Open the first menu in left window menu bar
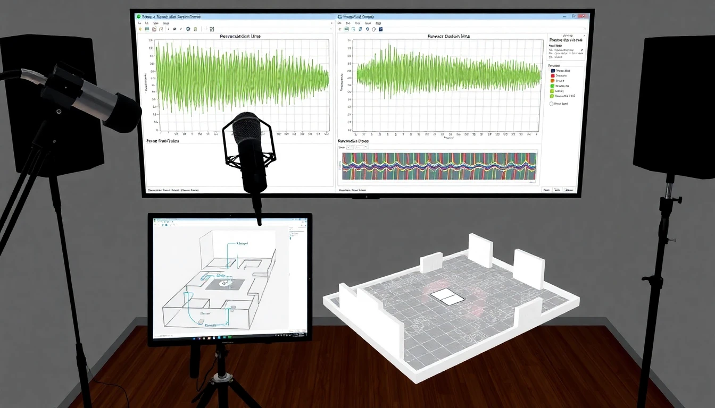Viewport: 715px width, 408px height. click(x=140, y=23)
